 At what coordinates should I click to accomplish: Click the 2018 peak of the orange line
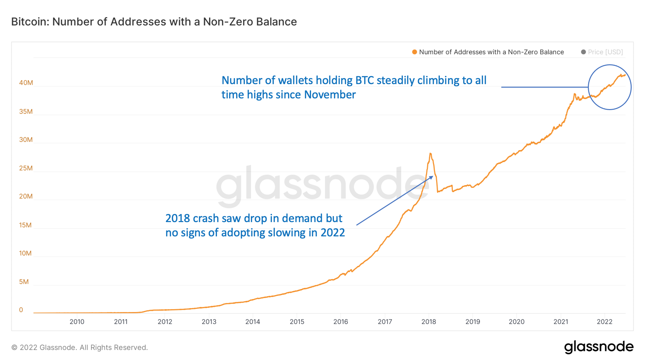pos(430,154)
